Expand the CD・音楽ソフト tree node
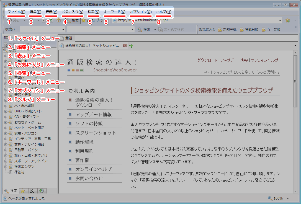The width and height of the screenshot is (301, 204). 6,117
